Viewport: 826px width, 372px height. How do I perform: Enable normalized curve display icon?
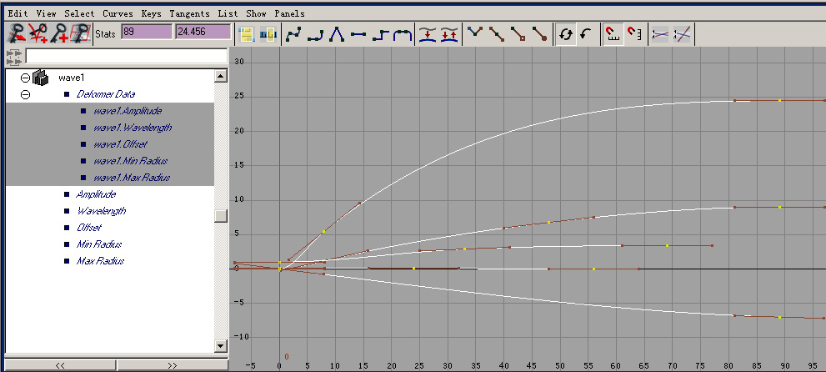[x=660, y=35]
